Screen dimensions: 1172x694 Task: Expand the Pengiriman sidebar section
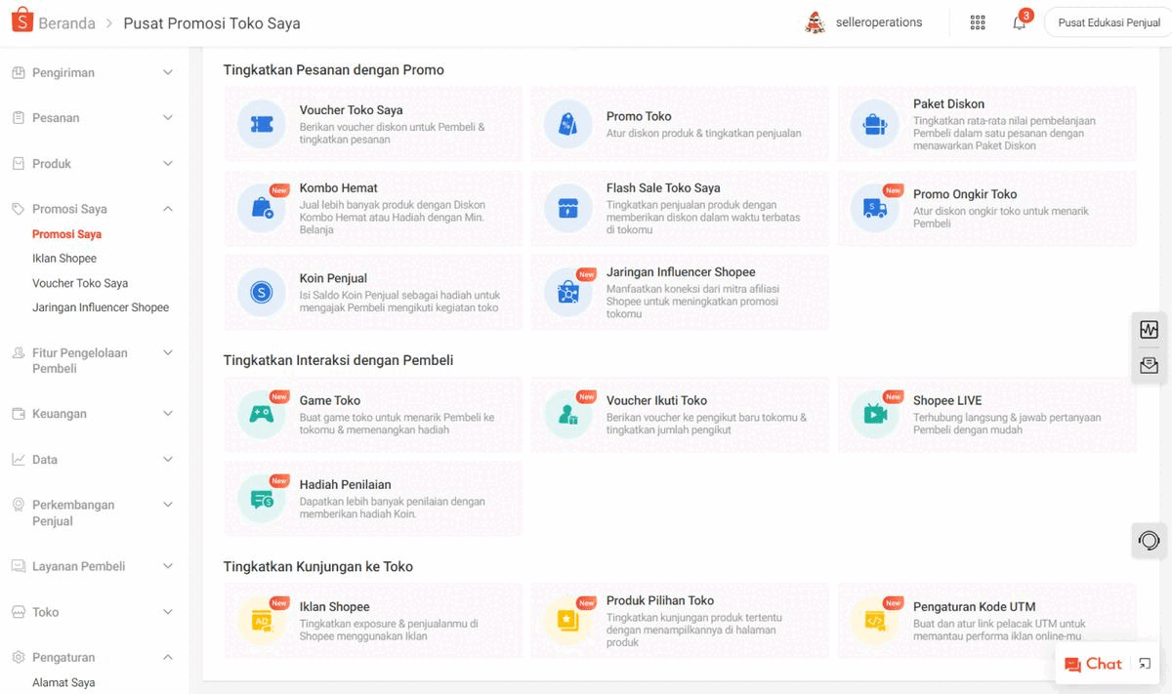pos(167,73)
